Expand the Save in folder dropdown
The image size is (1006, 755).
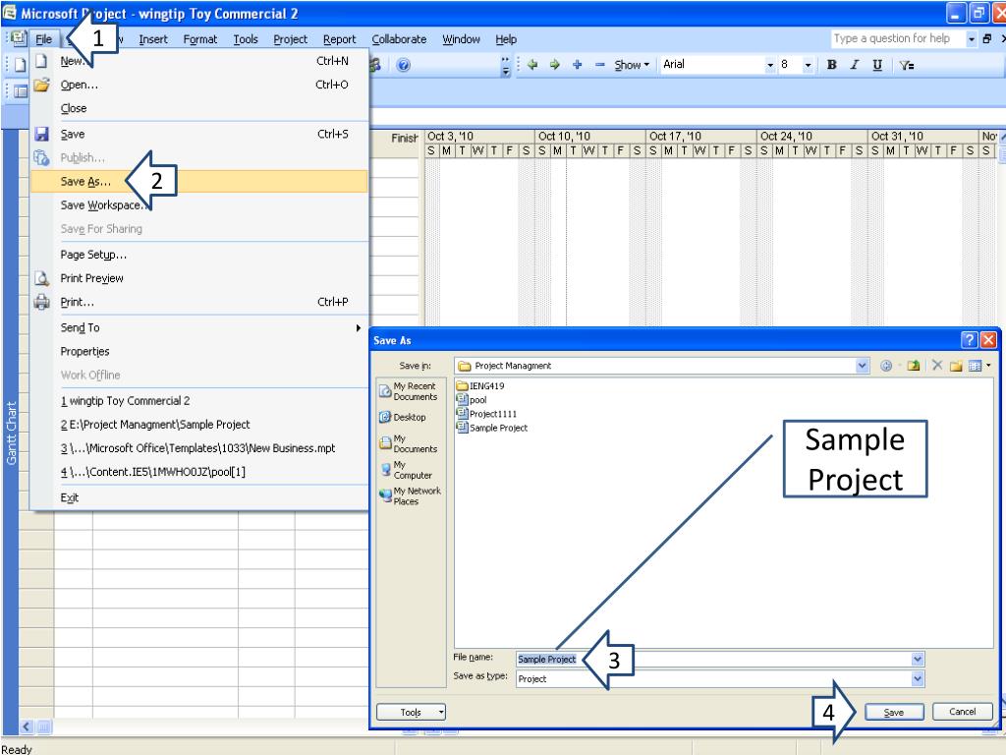pos(863,366)
